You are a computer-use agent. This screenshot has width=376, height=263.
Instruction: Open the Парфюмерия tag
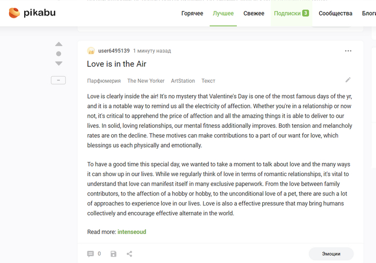104,81
